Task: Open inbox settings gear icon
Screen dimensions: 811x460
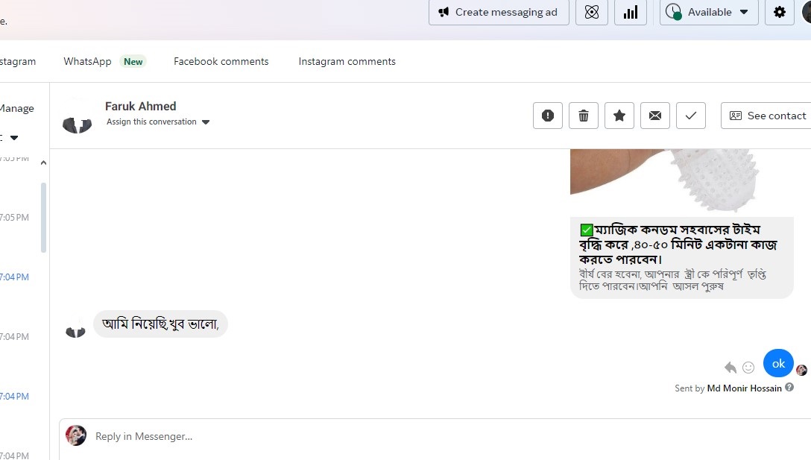Action: (x=780, y=12)
